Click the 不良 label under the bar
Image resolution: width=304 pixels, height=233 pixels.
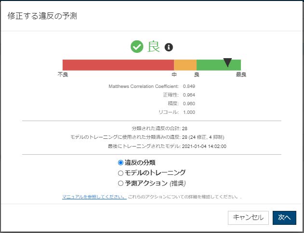pyautogui.click(x=63, y=74)
